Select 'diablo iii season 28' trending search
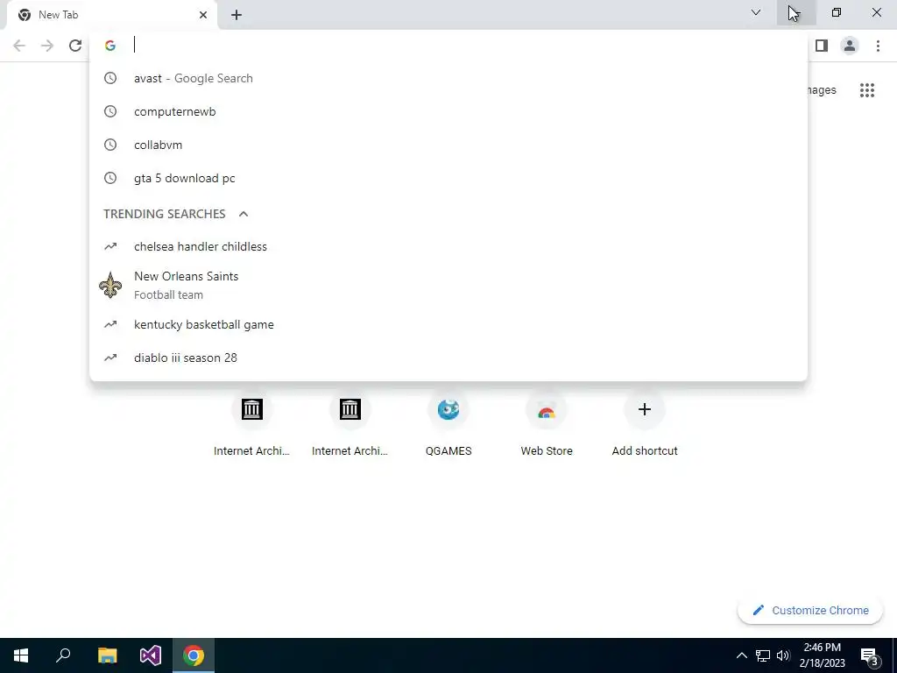897x673 pixels. pyautogui.click(x=448, y=358)
